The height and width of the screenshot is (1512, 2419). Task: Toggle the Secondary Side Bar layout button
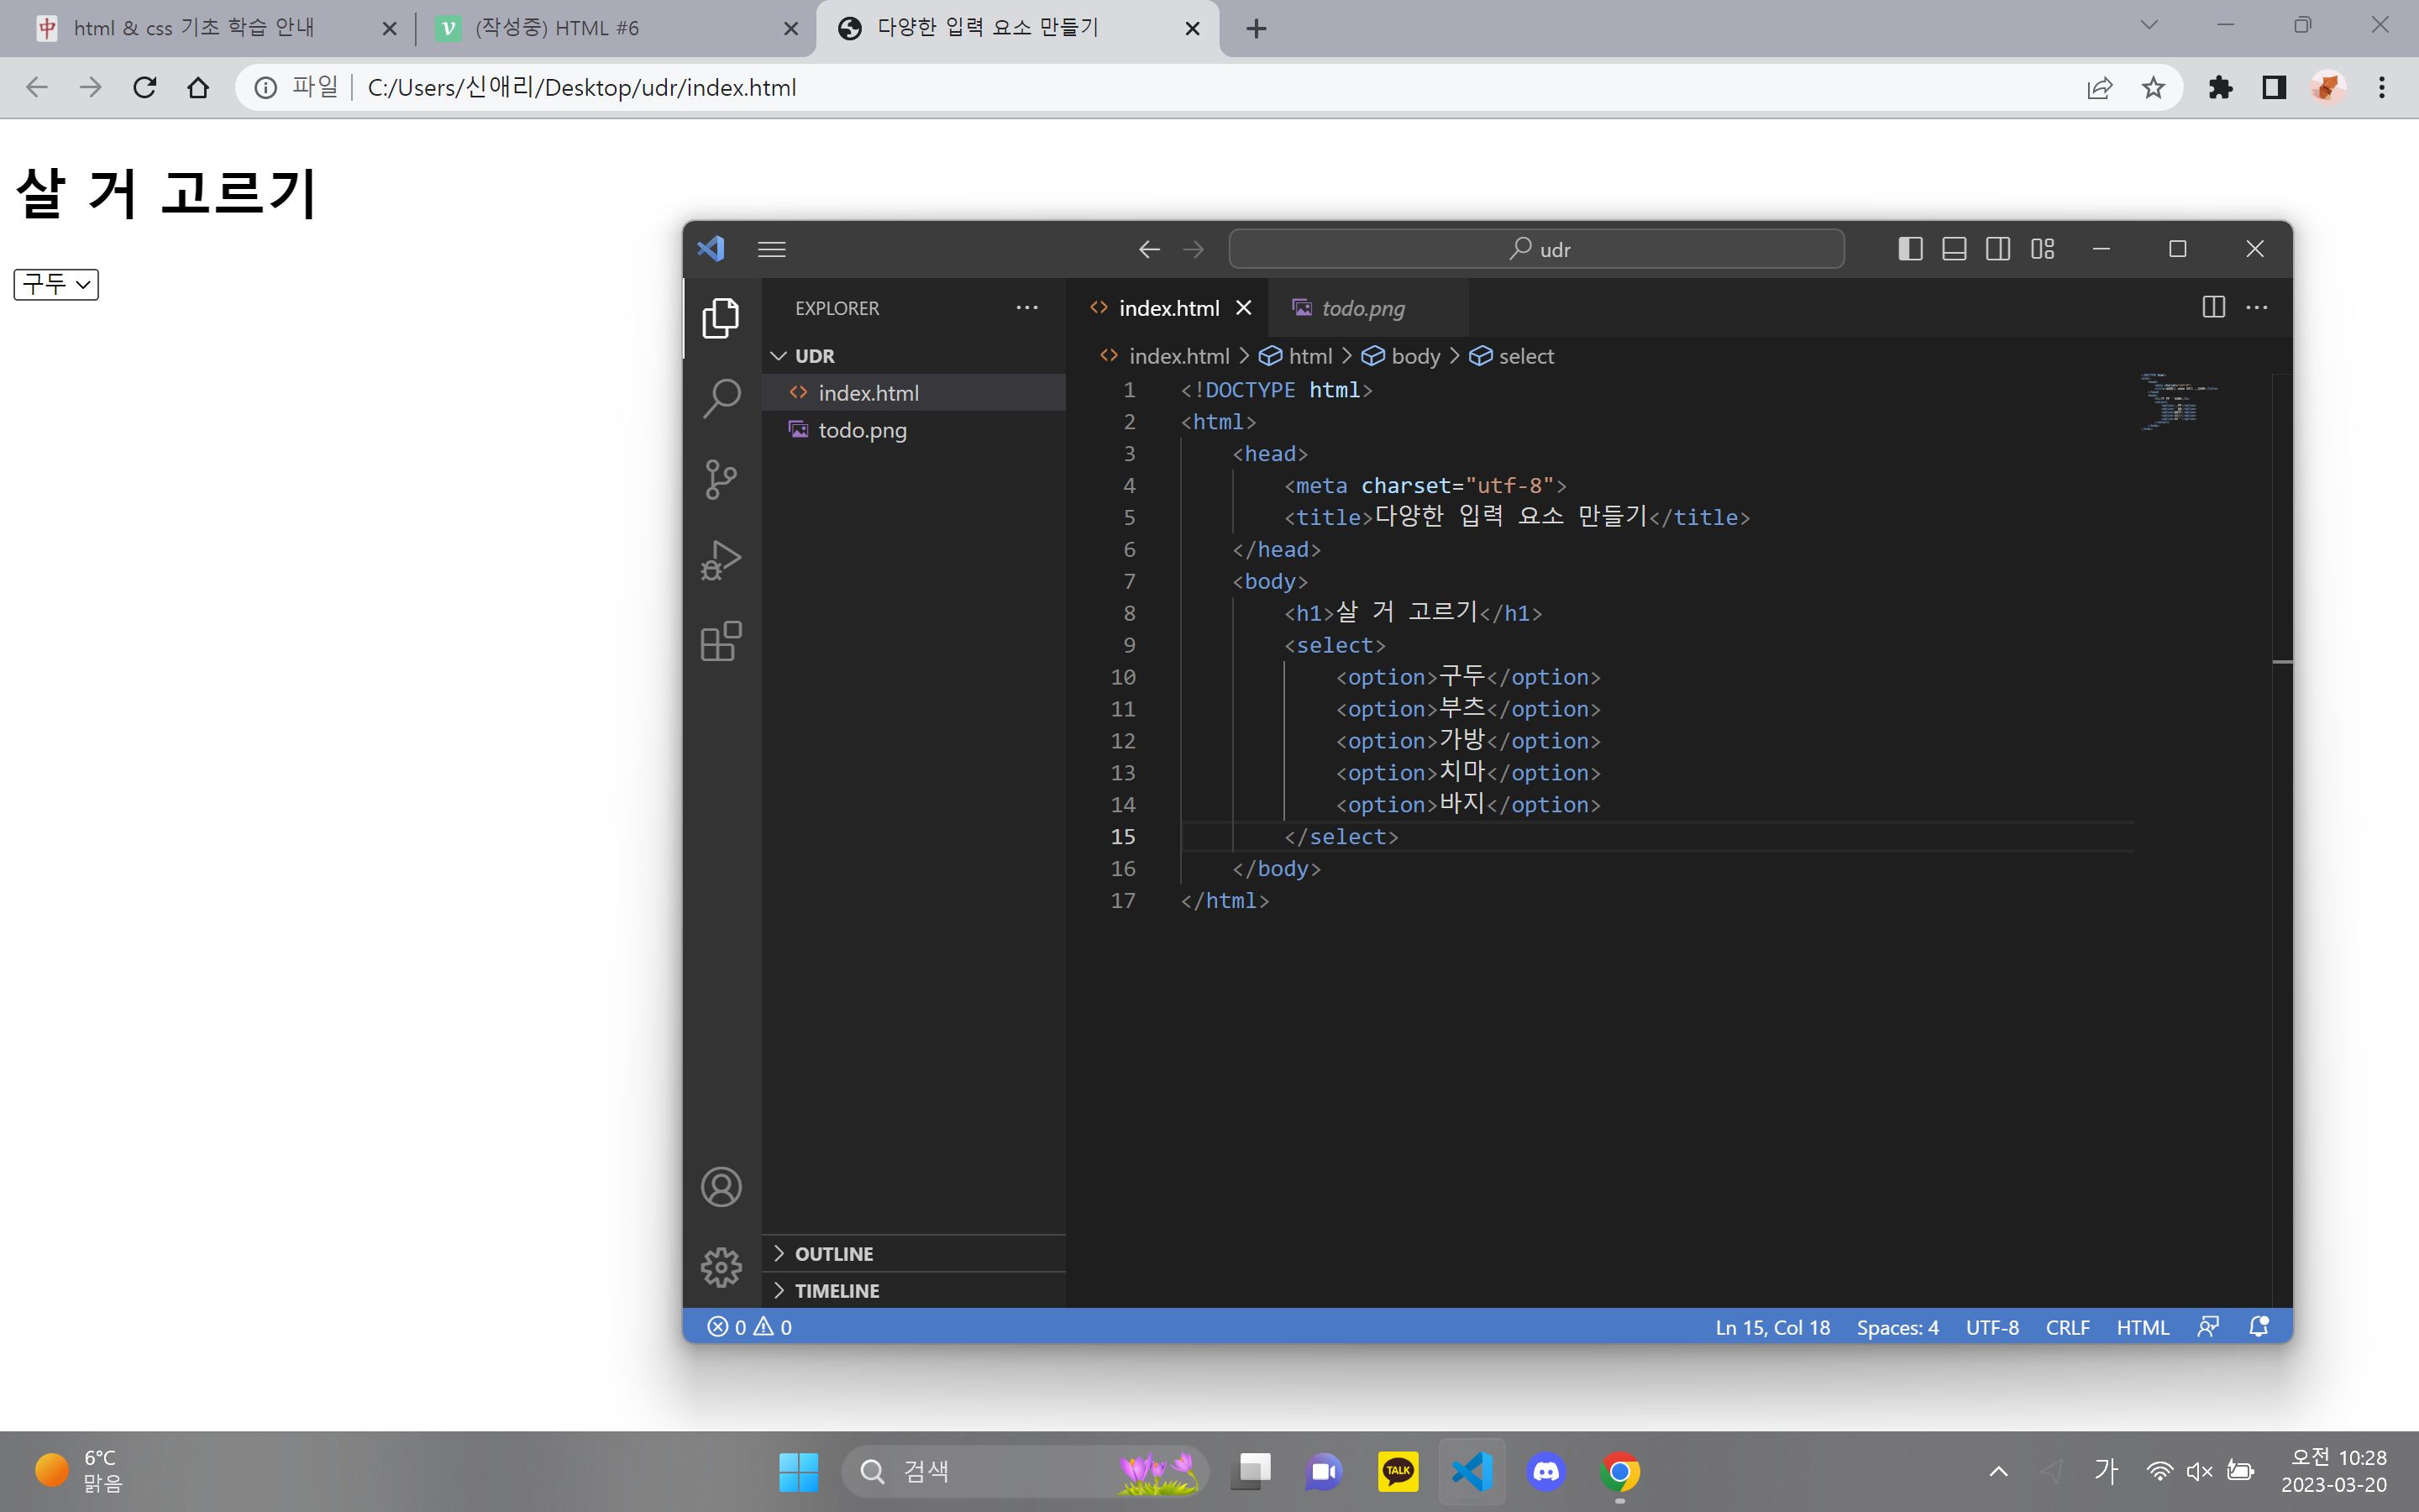(x=1998, y=249)
